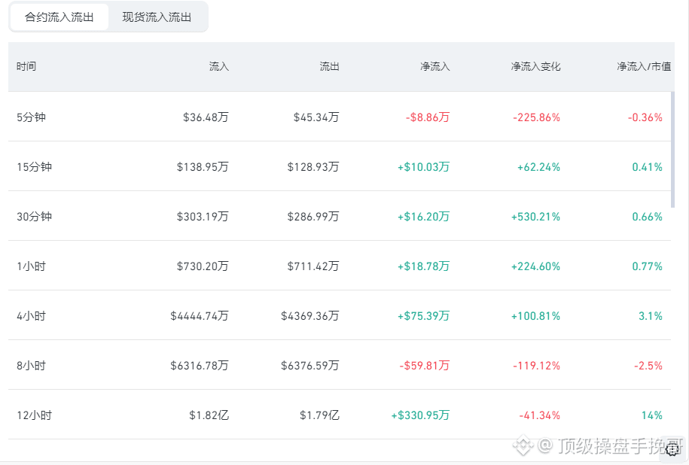The height and width of the screenshot is (465, 689).
Task: Select the 1小时 row
Action: [x=339, y=265]
